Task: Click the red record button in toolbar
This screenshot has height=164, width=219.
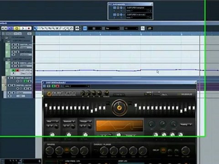Action: click(x=29, y=28)
